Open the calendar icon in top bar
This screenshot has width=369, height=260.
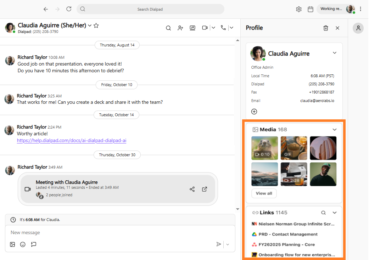coord(311,9)
